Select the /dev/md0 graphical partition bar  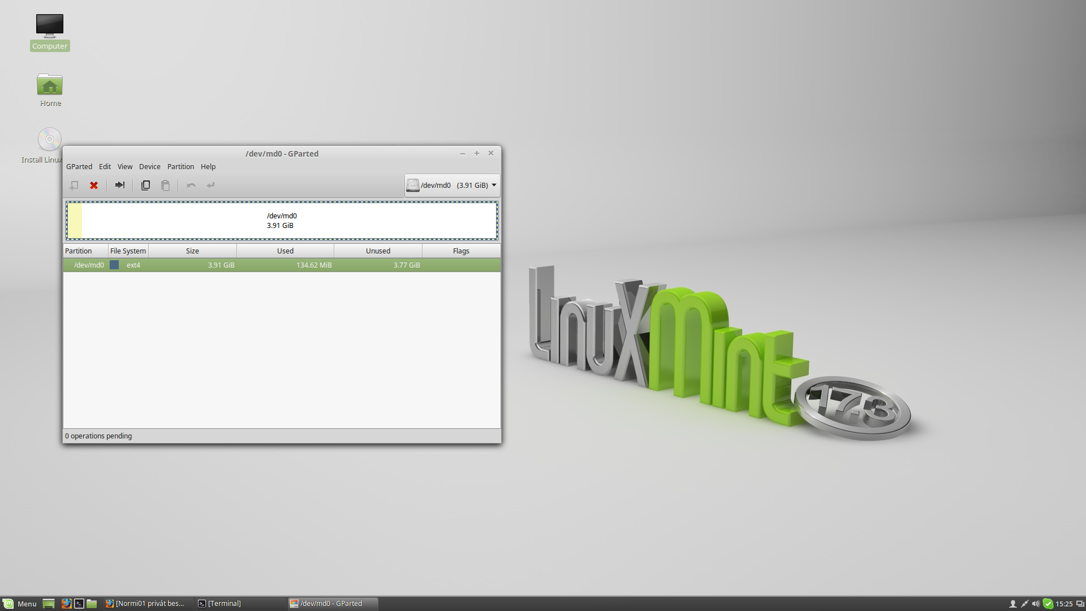coord(282,221)
